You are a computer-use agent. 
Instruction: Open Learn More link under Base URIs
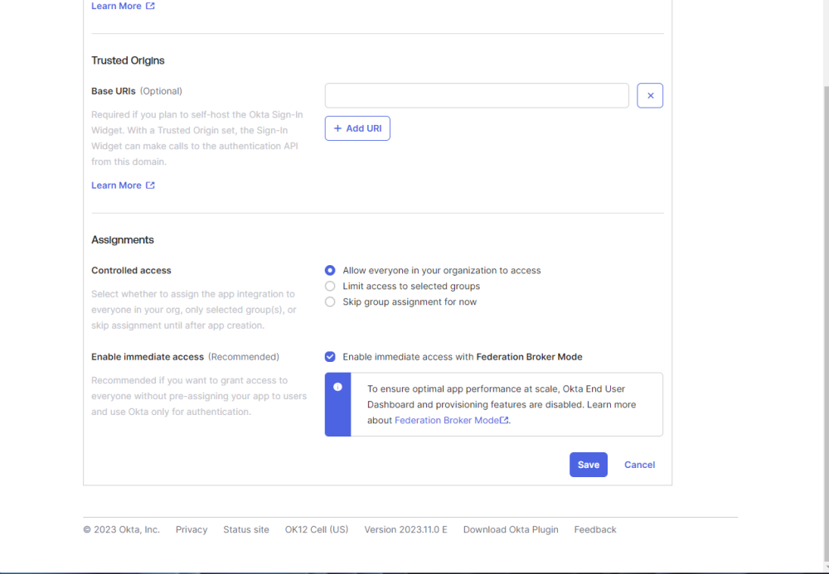[116, 186]
